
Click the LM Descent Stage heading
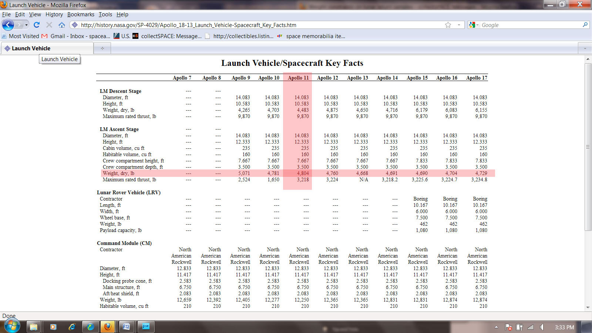(120, 91)
